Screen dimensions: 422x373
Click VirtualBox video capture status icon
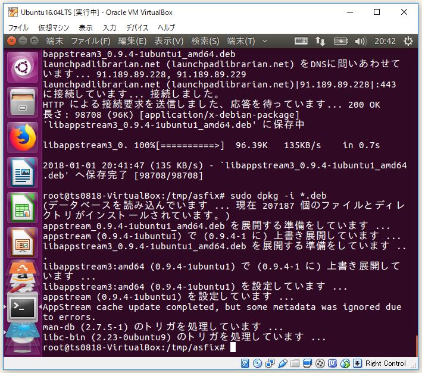[x=320, y=363]
